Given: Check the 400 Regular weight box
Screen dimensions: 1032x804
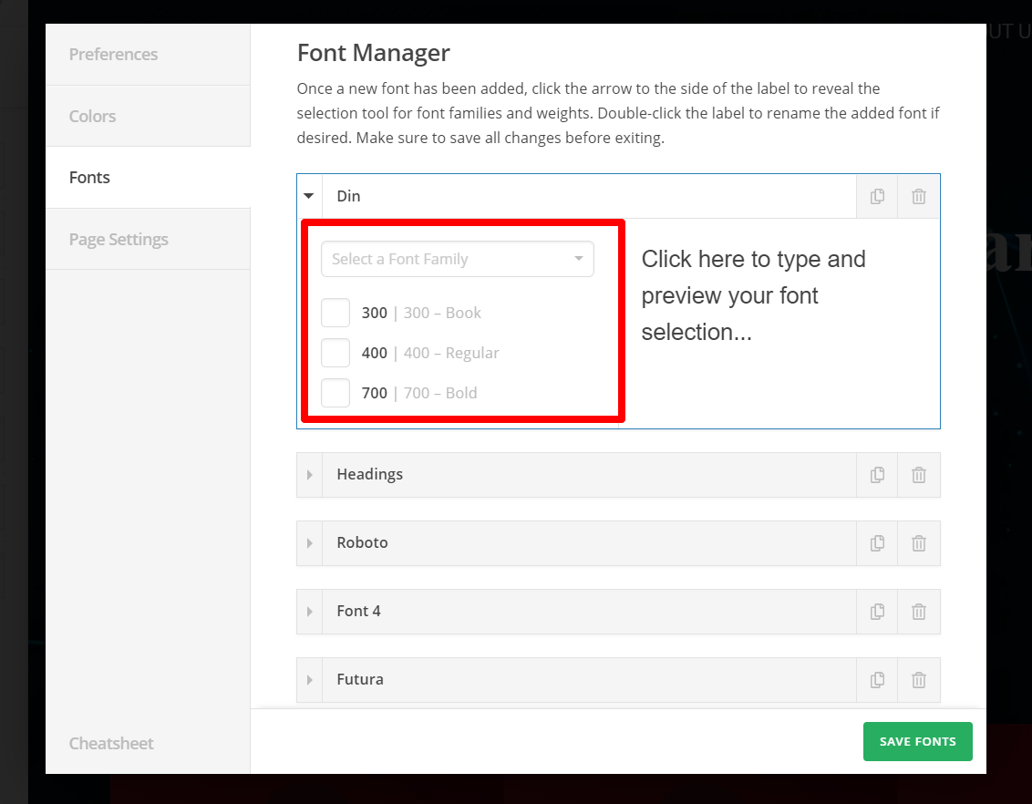Looking at the screenshot, I should tap(335, 353).
